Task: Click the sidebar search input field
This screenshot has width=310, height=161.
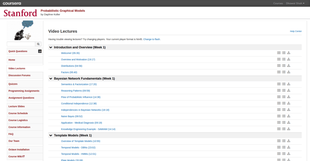Action: [x=21, y=44]
